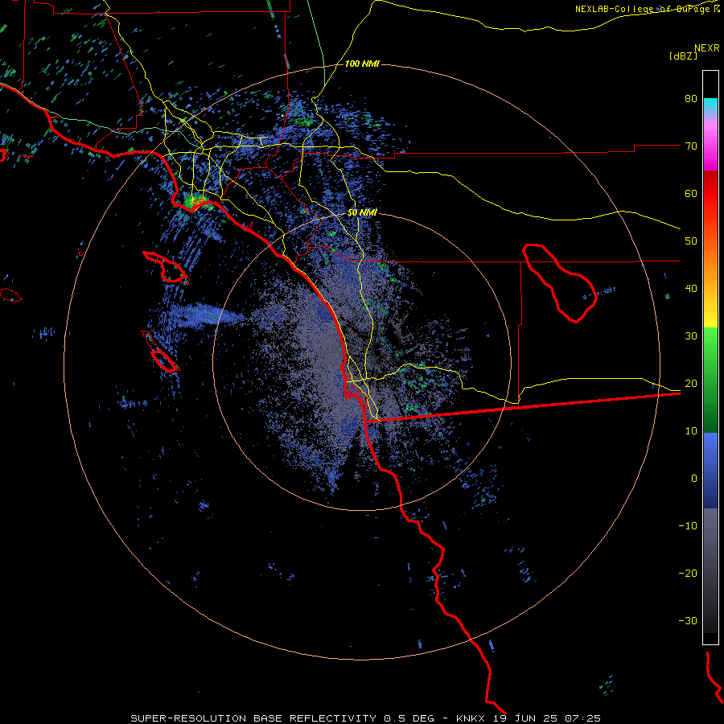
Task: Click the 0 dBZ scale value
Action: pos(694,479)
